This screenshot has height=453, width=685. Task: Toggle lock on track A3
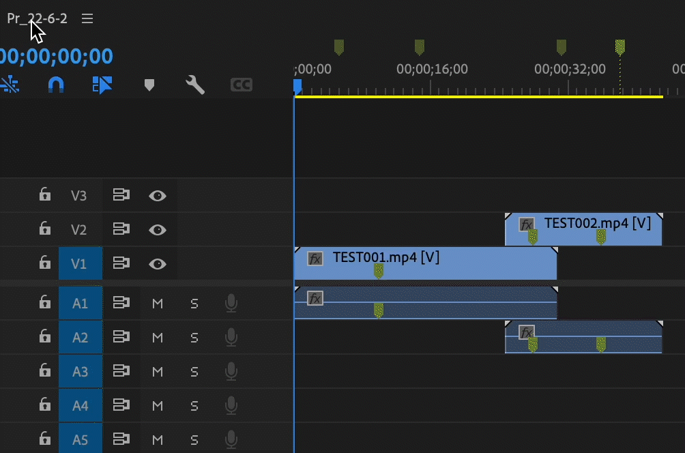click(44, 370)
